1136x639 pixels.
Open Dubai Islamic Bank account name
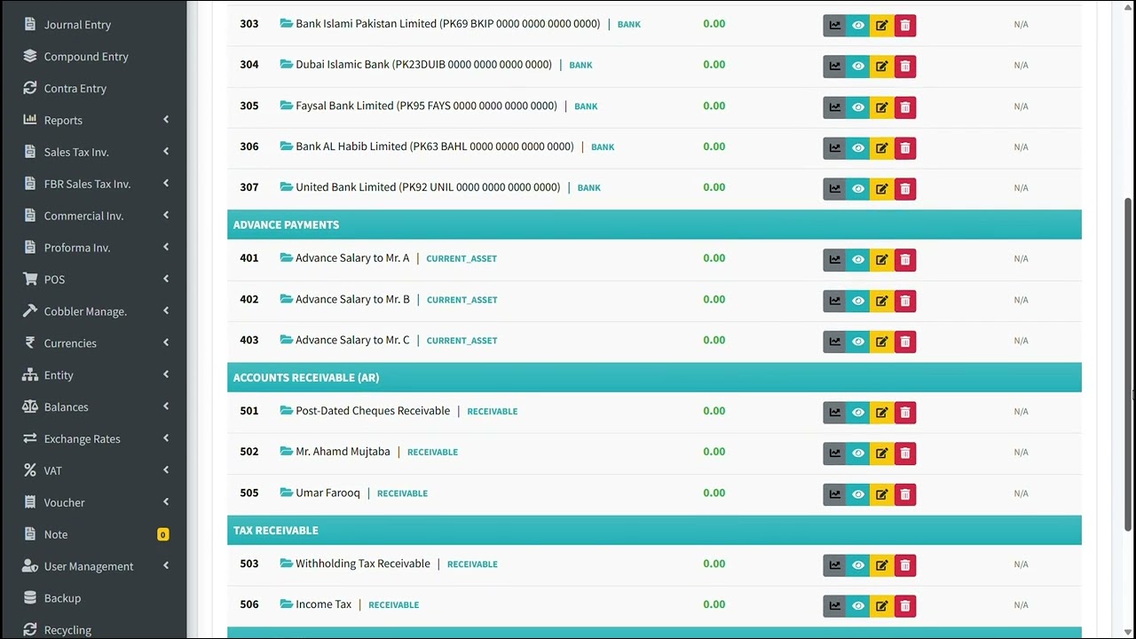[423, 65]
